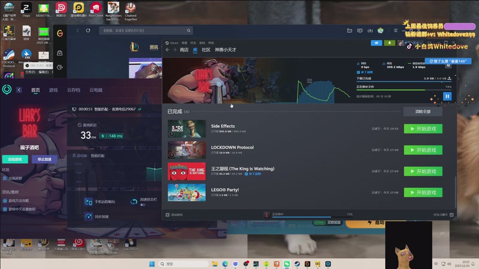479x269 pixels.
Task: Open Steam notifications bell icon
Action: (x=390, y=43)
